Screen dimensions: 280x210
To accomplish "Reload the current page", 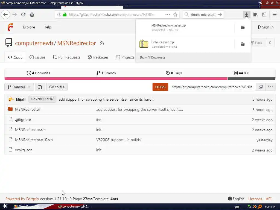I will pos(23,14).
